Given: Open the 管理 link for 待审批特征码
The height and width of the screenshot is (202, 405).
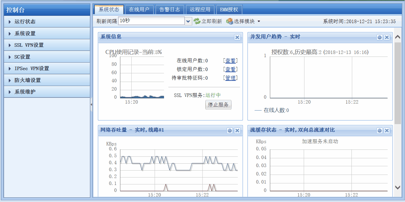Looking at the screenshot, I should click(x=231, y=78).
